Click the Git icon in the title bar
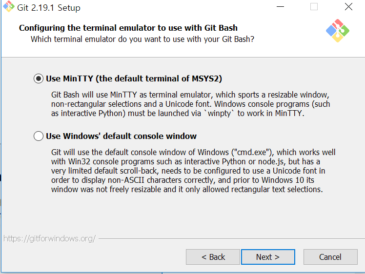The image size is (365, 274). [9, 6]
